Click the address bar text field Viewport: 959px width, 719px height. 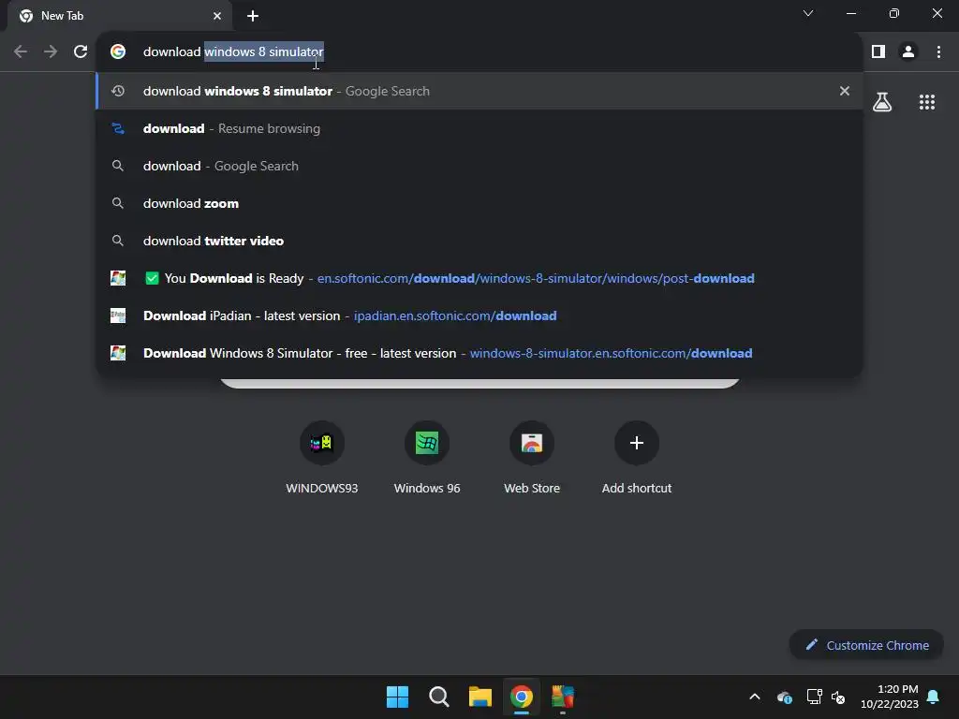point(479,52)
